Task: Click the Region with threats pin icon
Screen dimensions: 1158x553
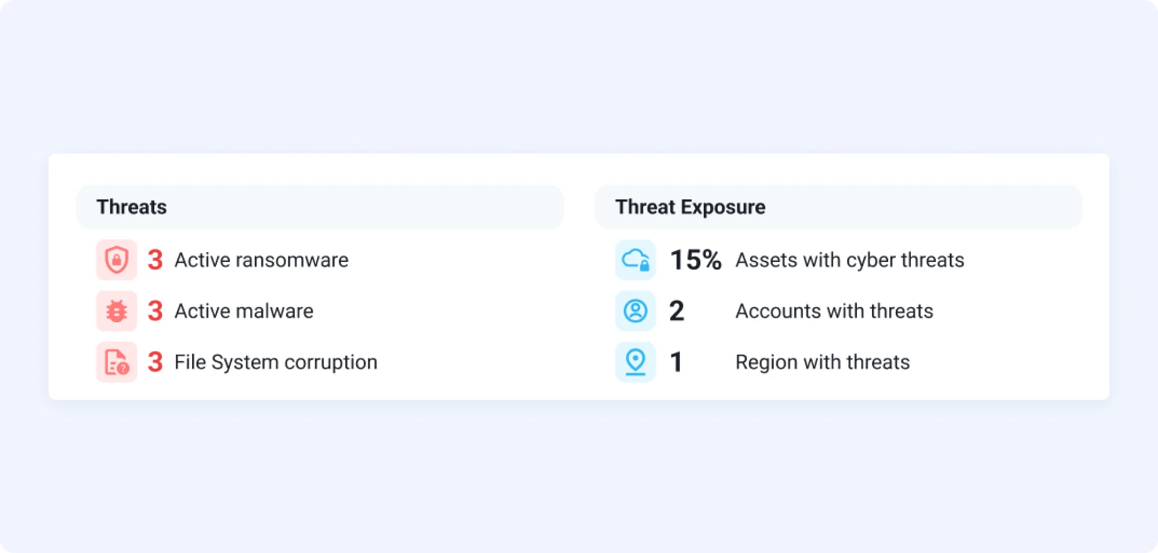Action: 635,362
